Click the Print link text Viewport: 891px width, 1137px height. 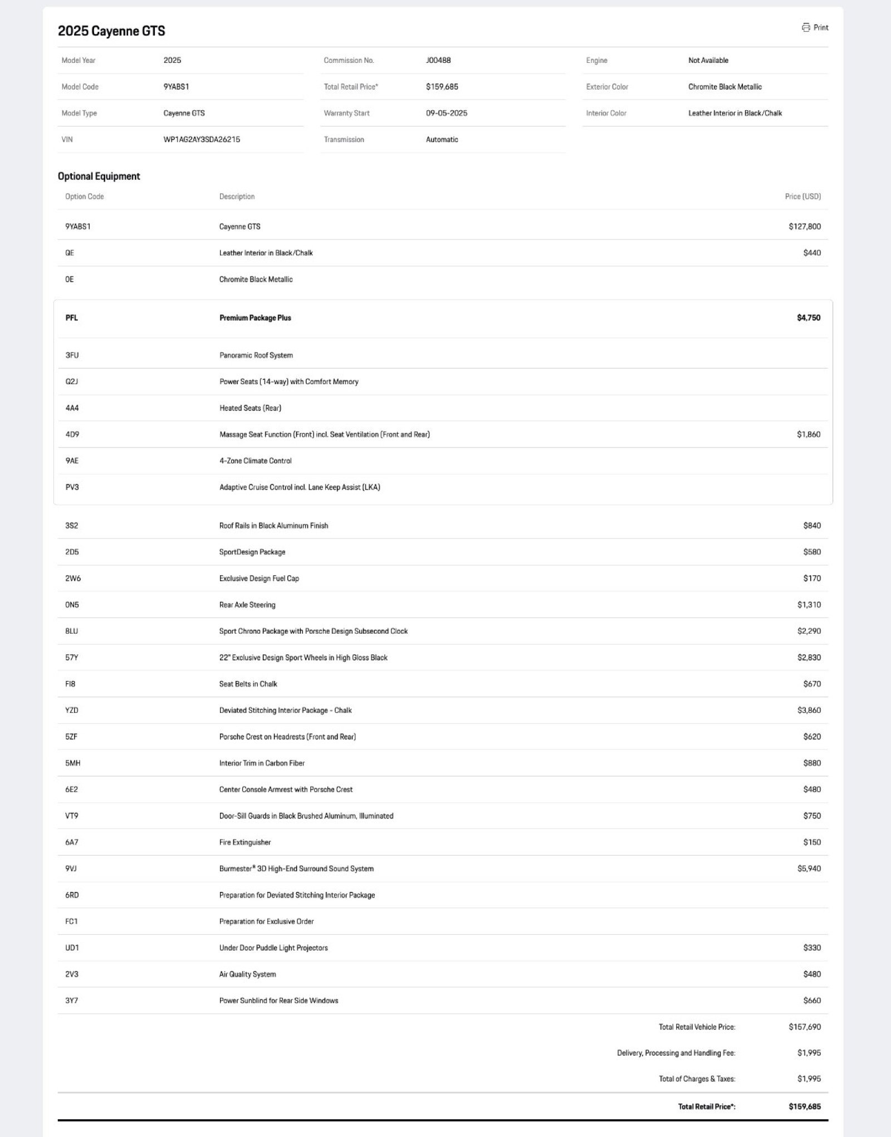821,27
